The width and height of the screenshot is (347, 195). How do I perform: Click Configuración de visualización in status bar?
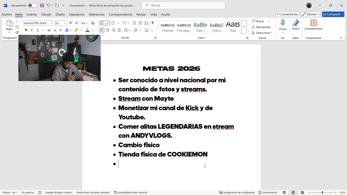tap(237, 193)
